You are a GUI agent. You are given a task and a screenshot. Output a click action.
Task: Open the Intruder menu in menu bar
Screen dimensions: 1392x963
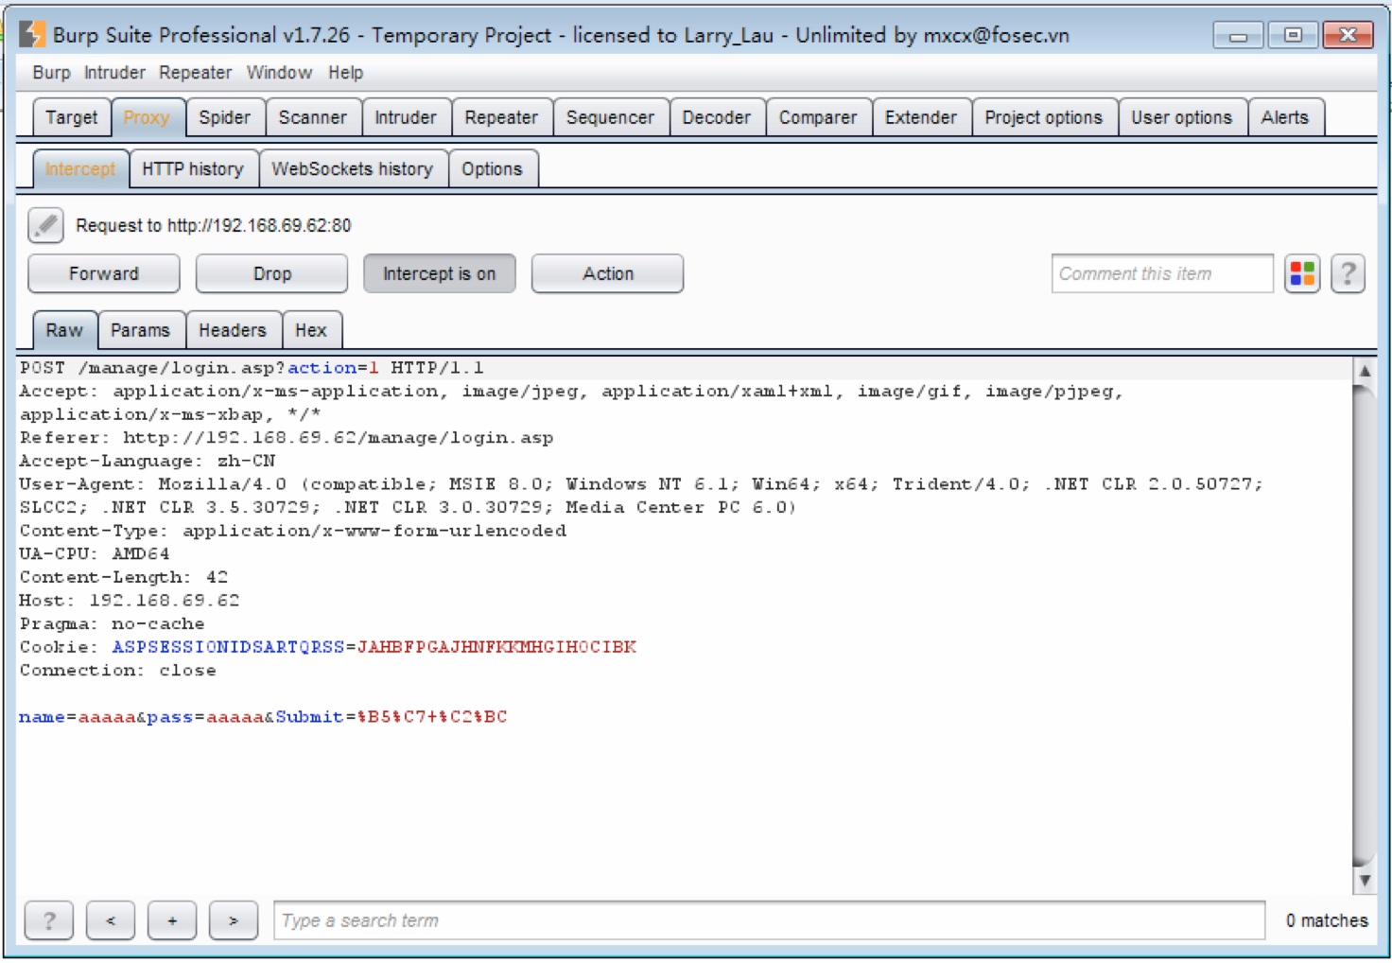[114, 73]
